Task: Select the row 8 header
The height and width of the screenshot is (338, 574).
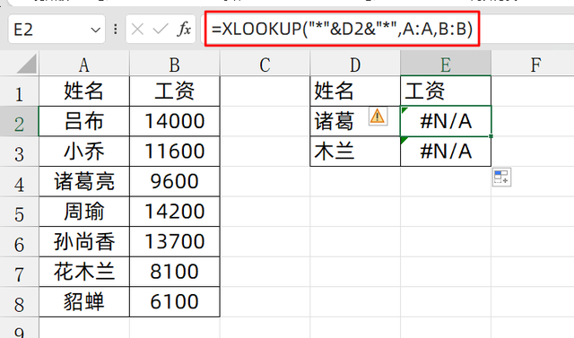Action: pos(20,302)
